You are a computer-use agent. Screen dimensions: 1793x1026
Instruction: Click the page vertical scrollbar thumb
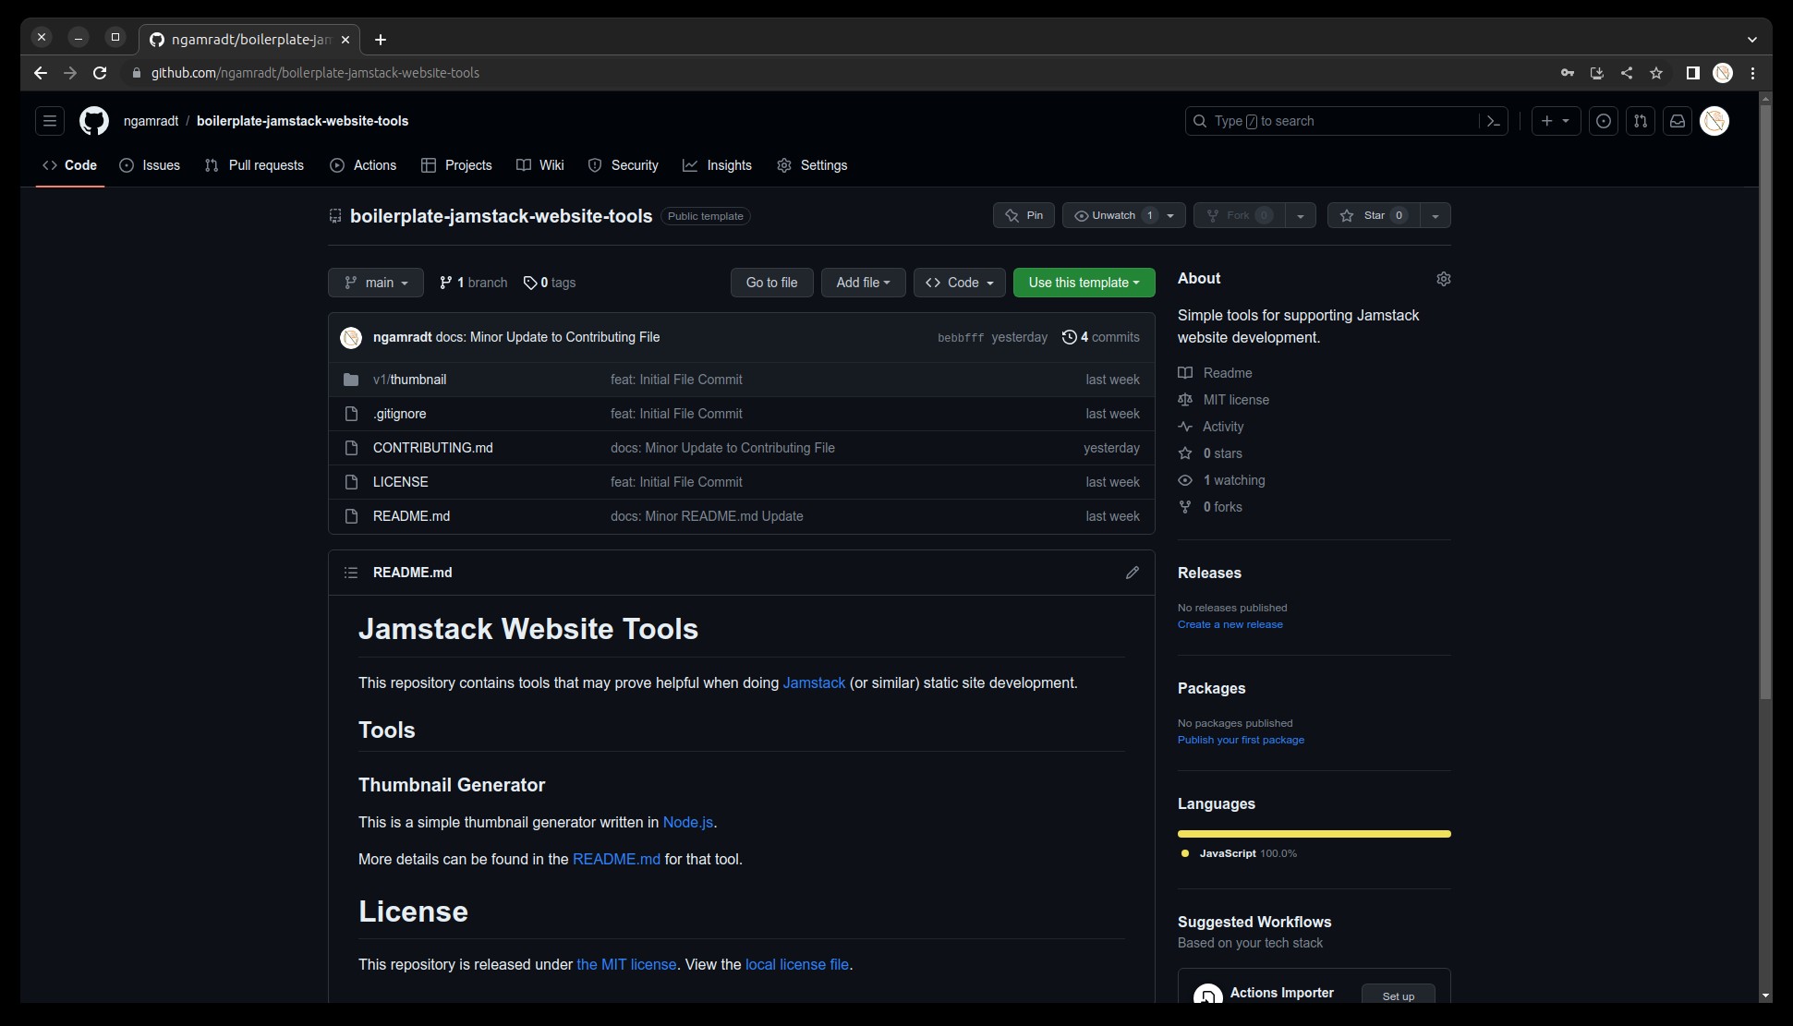click(x=1765, y=402)
